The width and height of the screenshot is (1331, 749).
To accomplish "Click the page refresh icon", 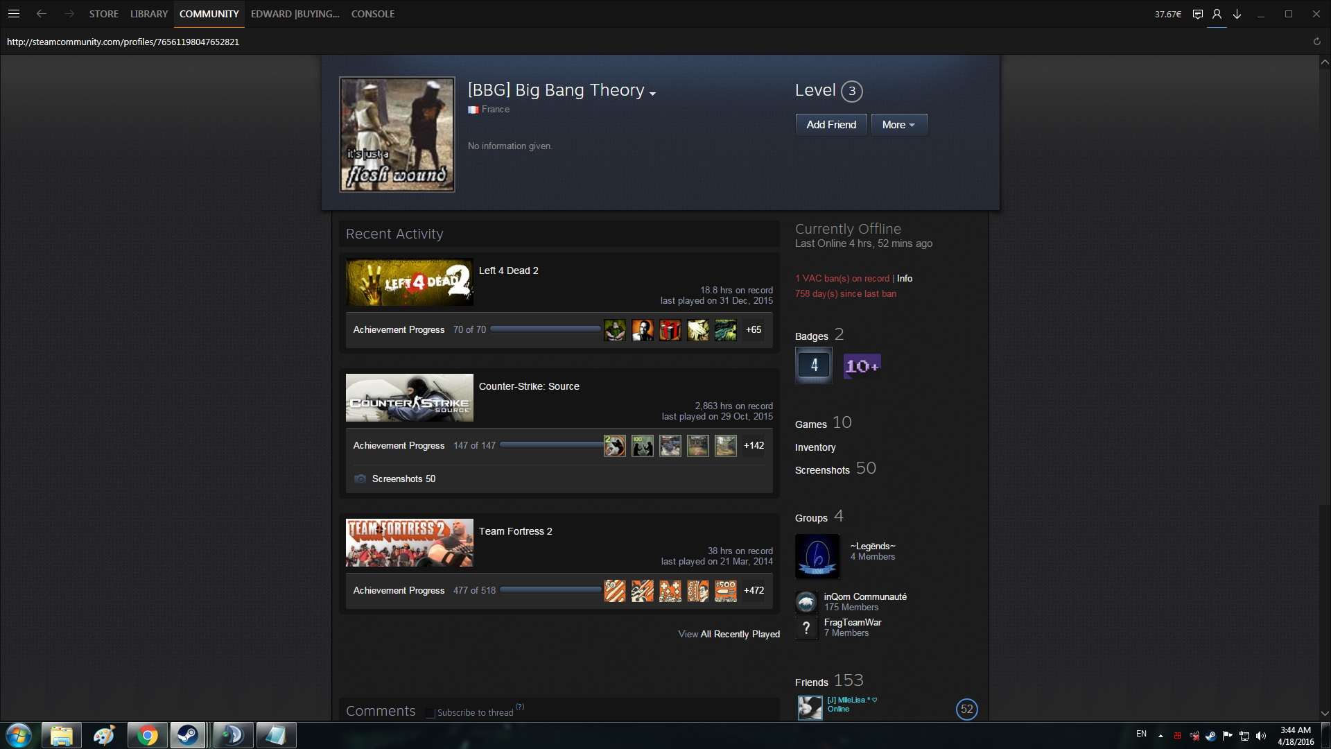I will click(x=1316, y=42).
